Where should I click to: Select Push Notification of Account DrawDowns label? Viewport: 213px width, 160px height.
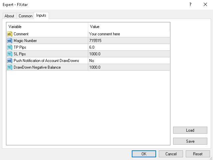[x=46, y=61]
